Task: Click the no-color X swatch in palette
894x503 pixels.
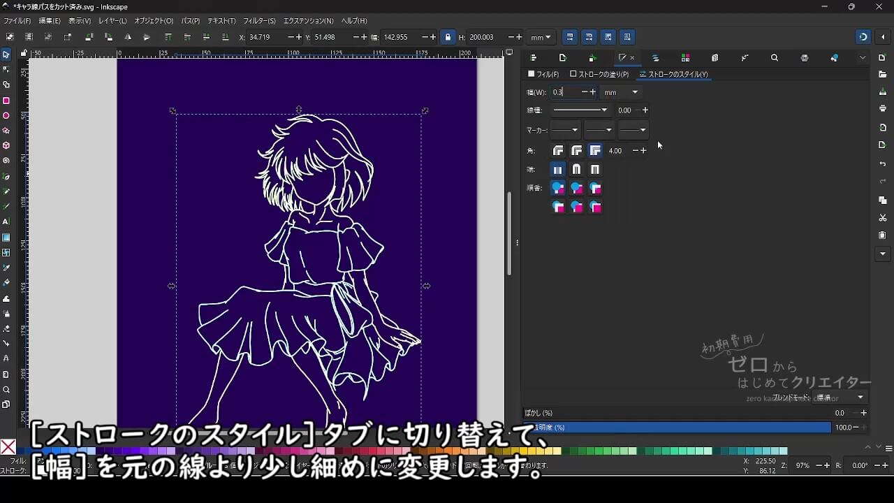Action: coord(8,447)
